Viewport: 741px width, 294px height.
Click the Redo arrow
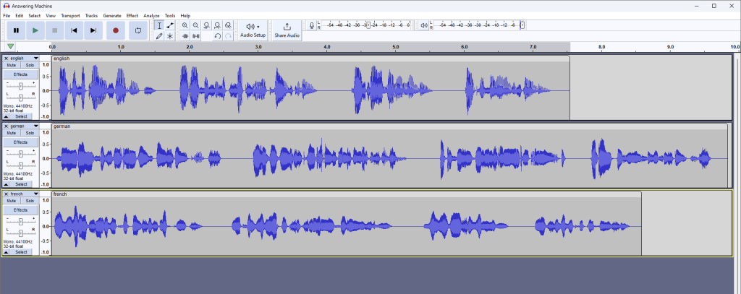(228, 36)
